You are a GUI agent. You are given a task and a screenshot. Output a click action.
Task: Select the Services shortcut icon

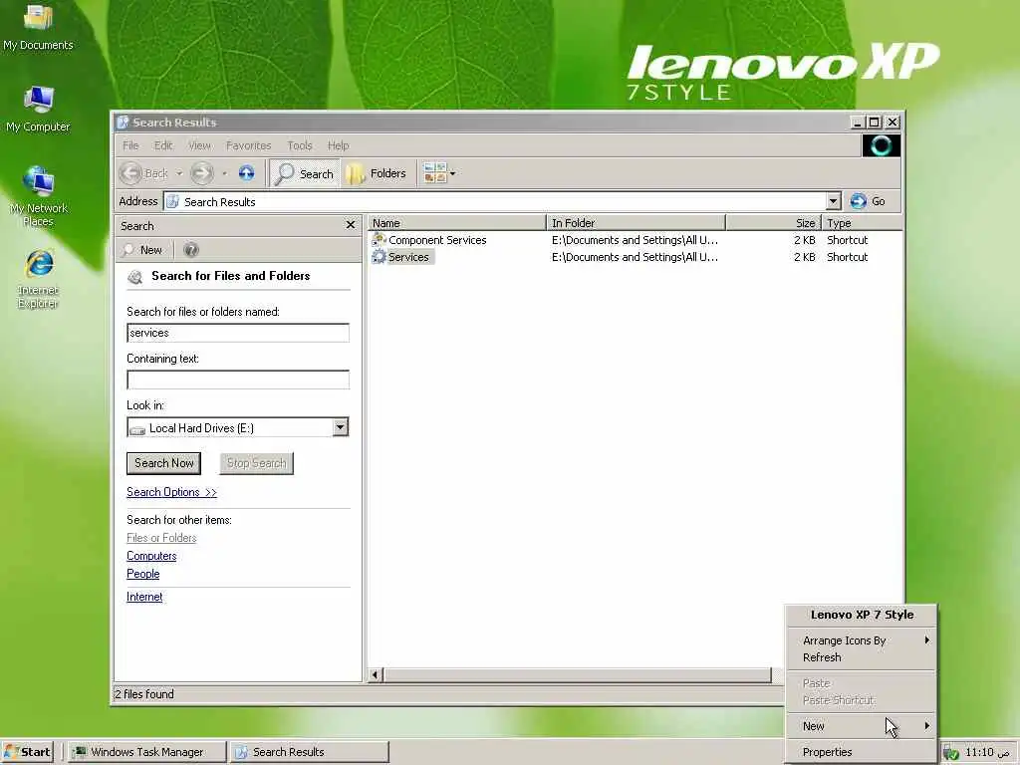pos(379,257)
